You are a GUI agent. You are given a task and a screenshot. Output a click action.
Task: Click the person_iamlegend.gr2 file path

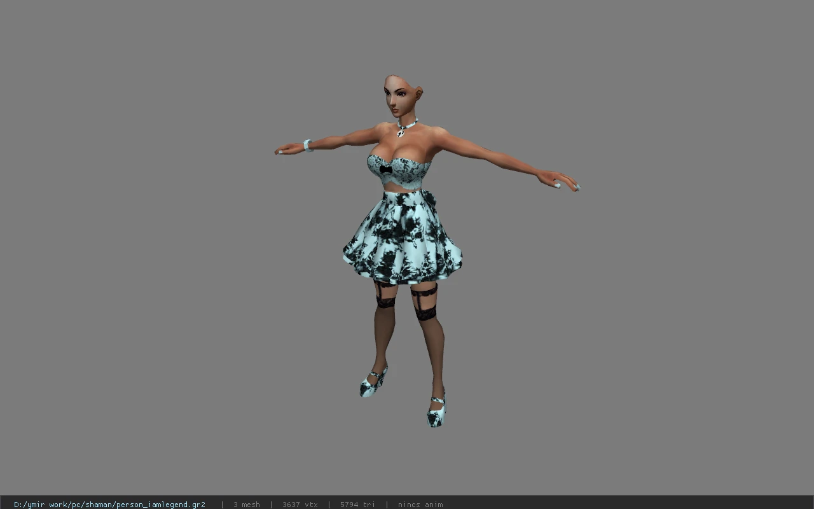pyautogui.click(x=109, y=505)
